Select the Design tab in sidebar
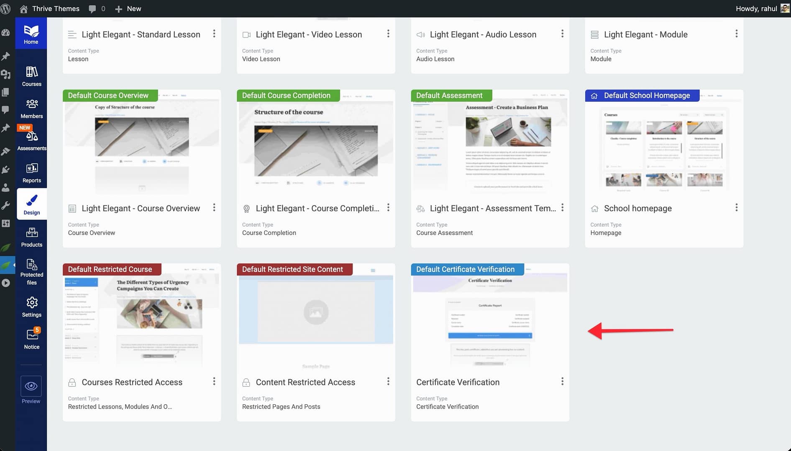791x451 pixels. coord(31,205)
